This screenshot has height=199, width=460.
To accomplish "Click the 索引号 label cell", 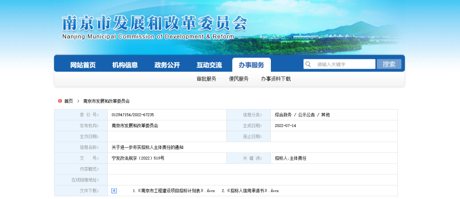I will pyautogui.click(x=81, y=115).
